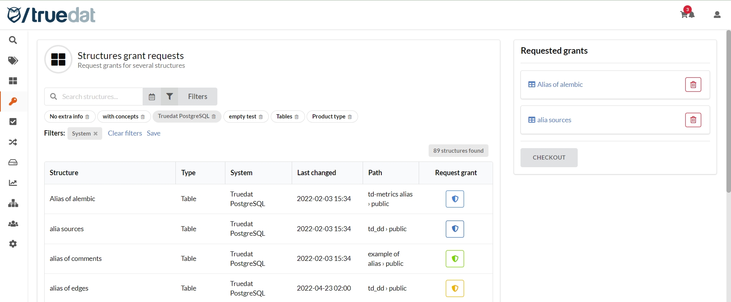Click the CHECKOUT button
This screenshot has width=731, height=302.
tap(549, 158)
